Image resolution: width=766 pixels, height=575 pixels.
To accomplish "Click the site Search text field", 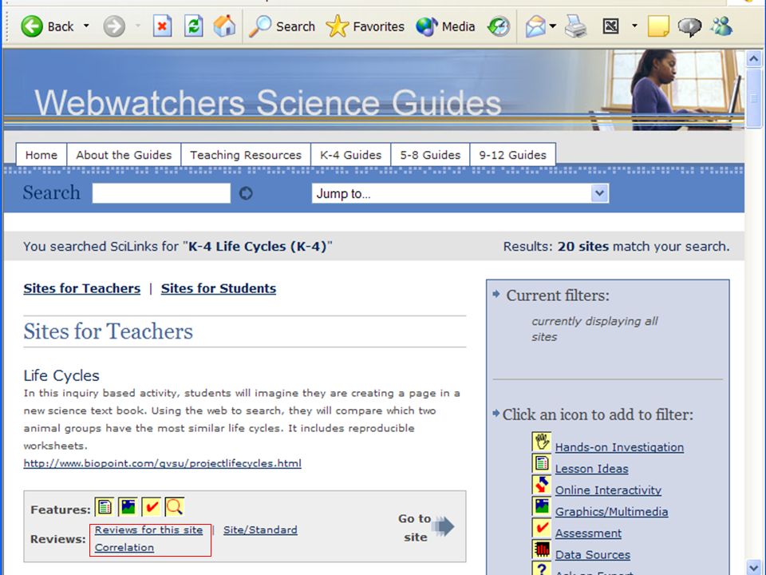I will [x=161, y=193].
